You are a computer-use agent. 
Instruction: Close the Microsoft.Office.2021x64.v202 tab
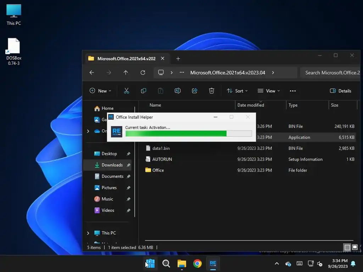[162, 58]
